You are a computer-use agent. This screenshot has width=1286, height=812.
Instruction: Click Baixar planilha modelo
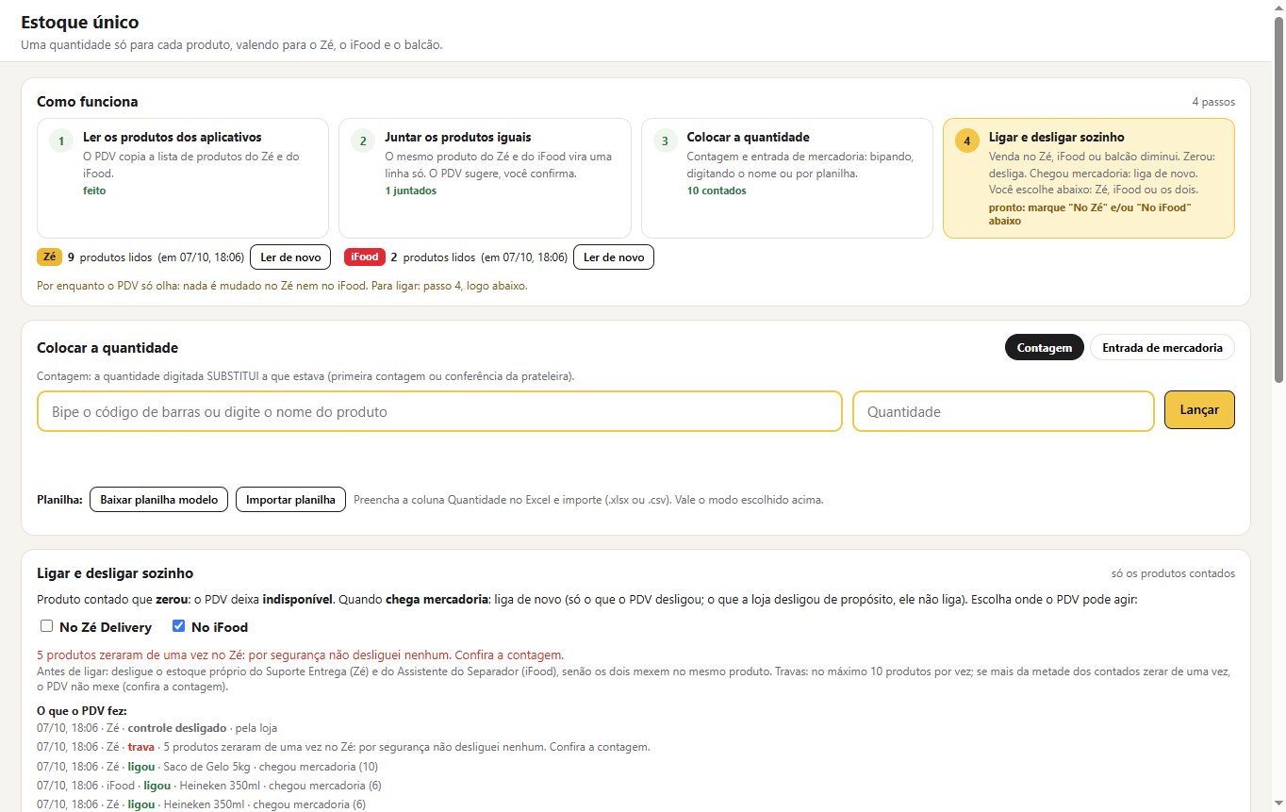pyautogui.click(x=158, y=500)
